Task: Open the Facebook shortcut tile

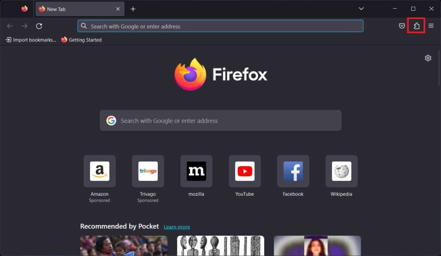Action: [x=293, y=171]
